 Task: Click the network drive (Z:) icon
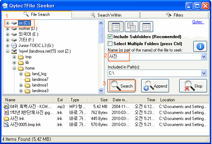pyautogui.click(x=14, y=51)
